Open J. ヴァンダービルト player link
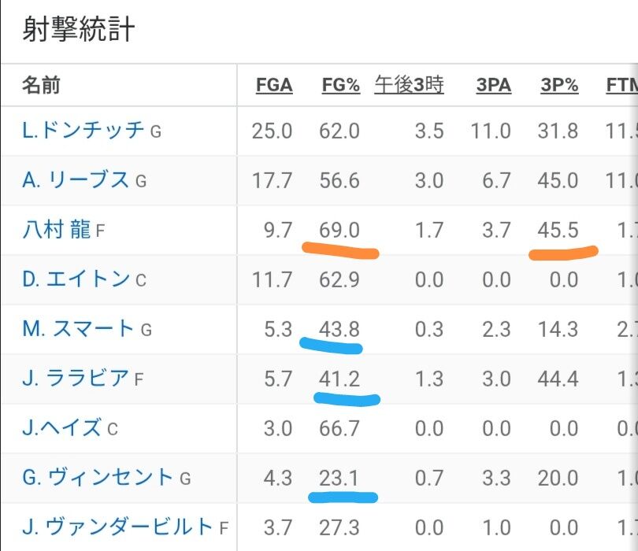The image size is (638, 551). pyautogui.click(x=117, y=527)
